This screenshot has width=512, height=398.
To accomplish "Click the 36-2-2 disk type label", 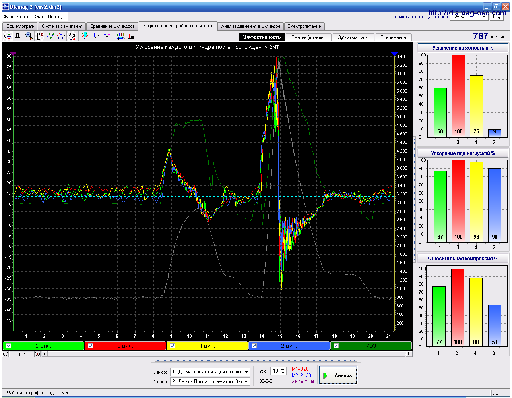I will (266, 381).
